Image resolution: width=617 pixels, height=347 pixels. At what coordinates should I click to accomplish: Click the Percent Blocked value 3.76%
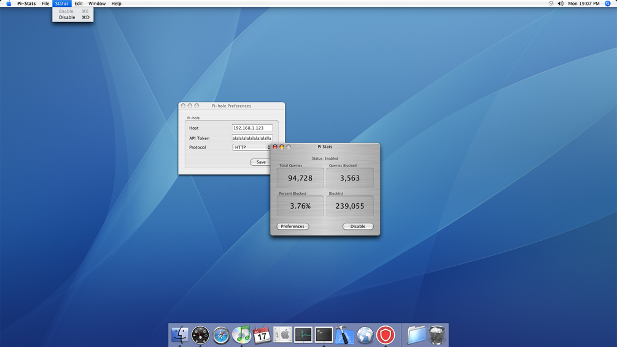[300, 206]
